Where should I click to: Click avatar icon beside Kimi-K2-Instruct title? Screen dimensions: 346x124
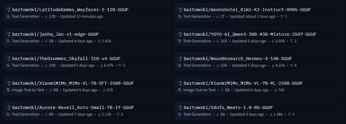click(180, 10)
